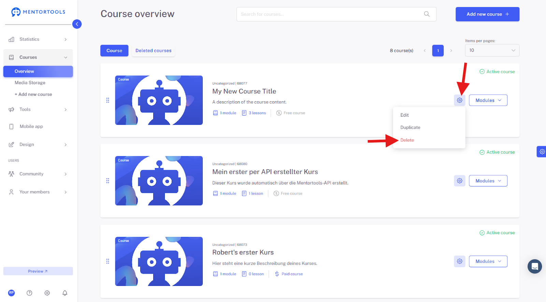
Task: Open the floating settings gear on right edge
Action: [542, 152]
